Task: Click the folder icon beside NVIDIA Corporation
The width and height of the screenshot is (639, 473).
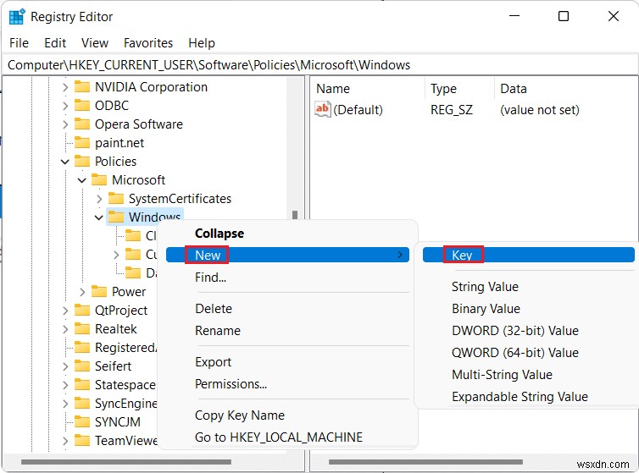Action: point(82,87)
